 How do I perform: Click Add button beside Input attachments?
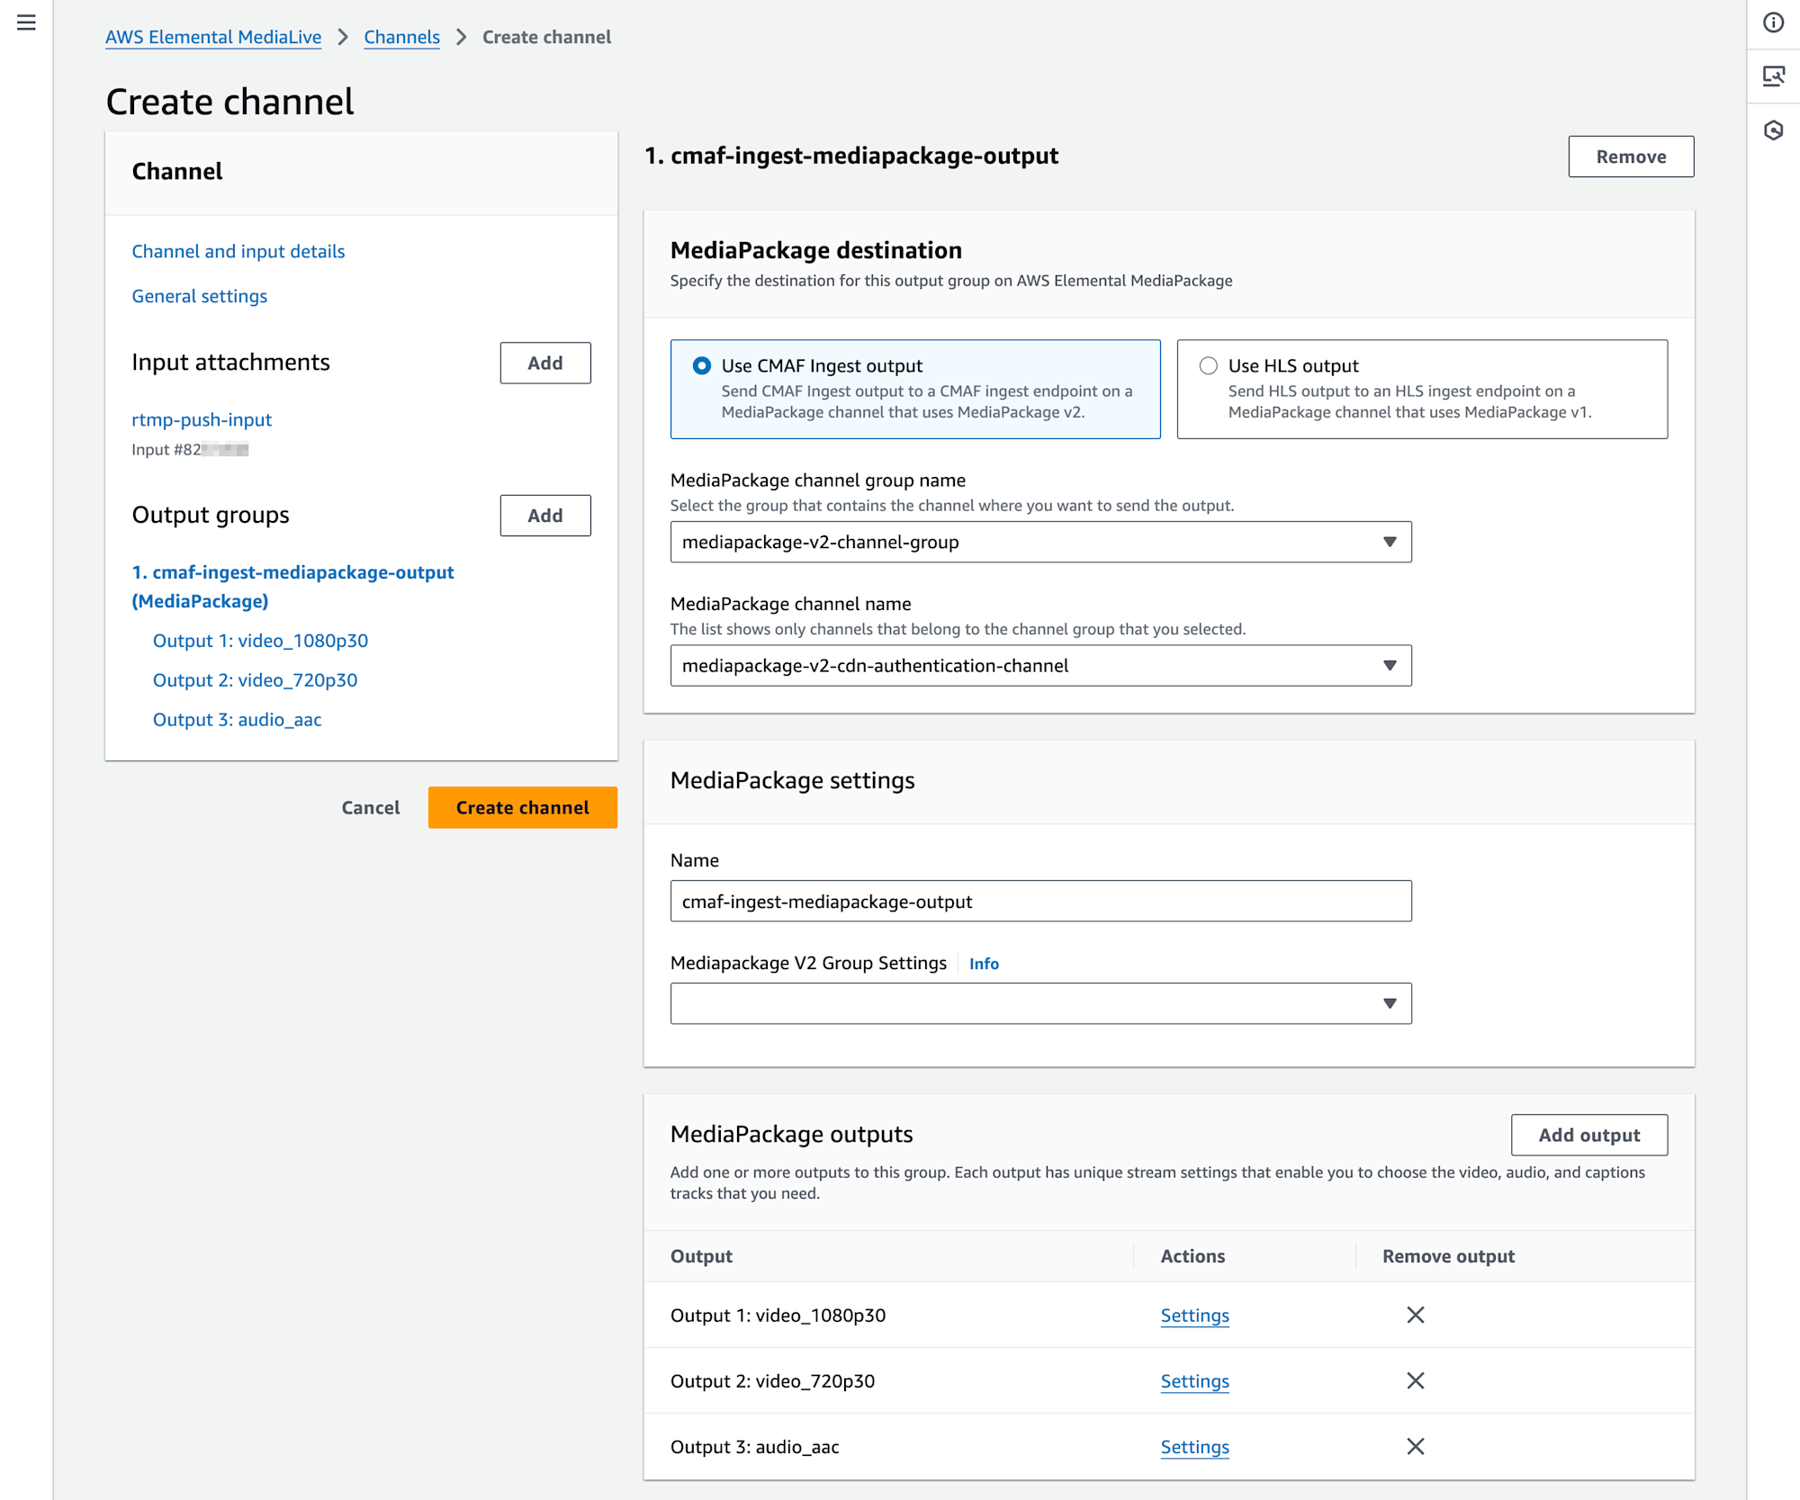(544, 363)
